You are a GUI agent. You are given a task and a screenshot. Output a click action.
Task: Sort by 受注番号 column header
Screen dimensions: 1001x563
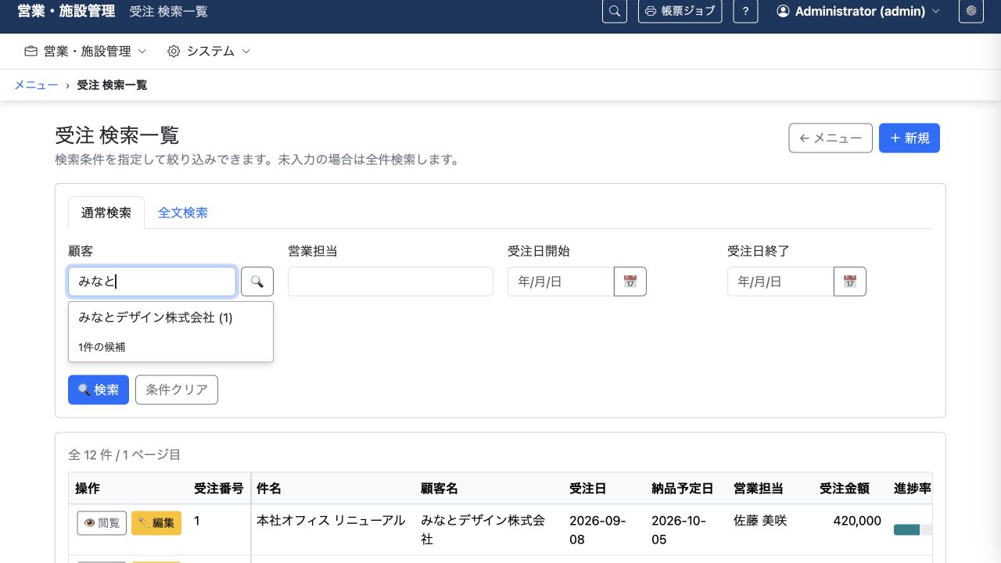point(218,488)
